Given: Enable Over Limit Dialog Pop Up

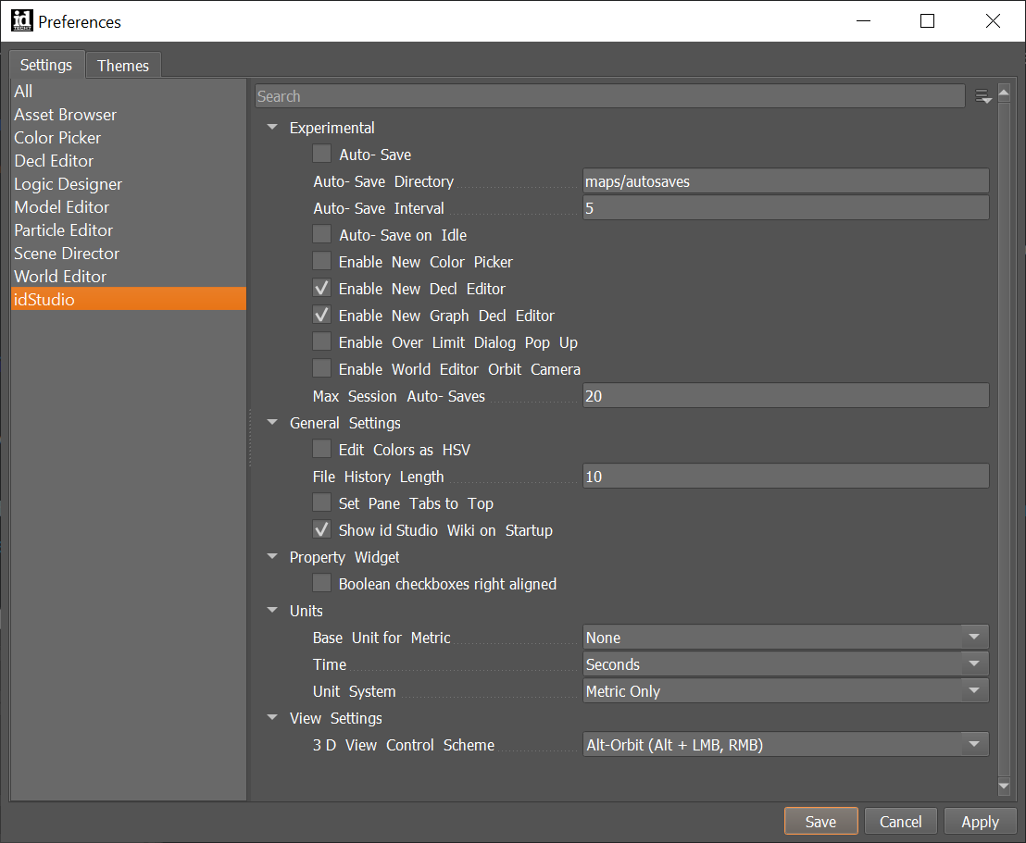Looking at the screenshot, I should pyautogui.click(x=321, y=341).
